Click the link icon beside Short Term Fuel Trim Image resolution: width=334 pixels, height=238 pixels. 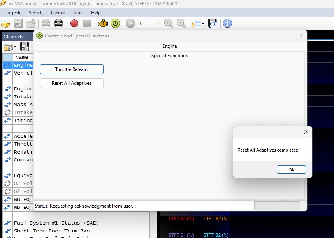[8, 231]
